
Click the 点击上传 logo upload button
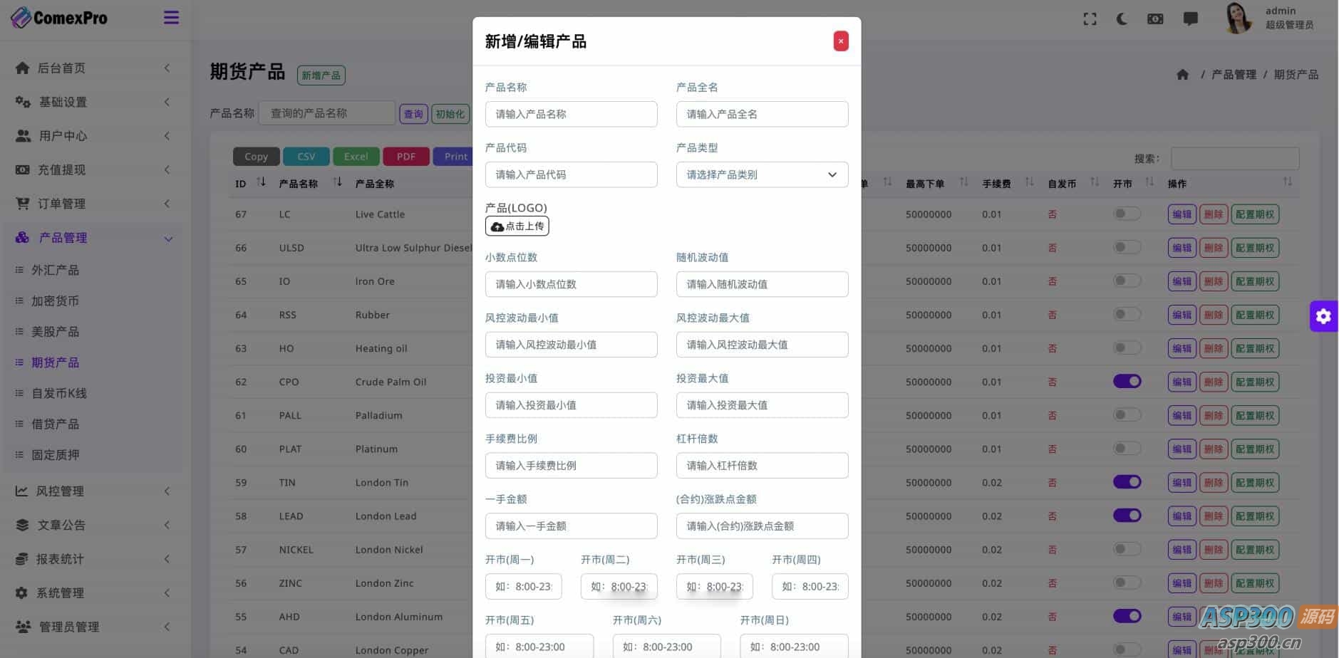tap(517, 226)
